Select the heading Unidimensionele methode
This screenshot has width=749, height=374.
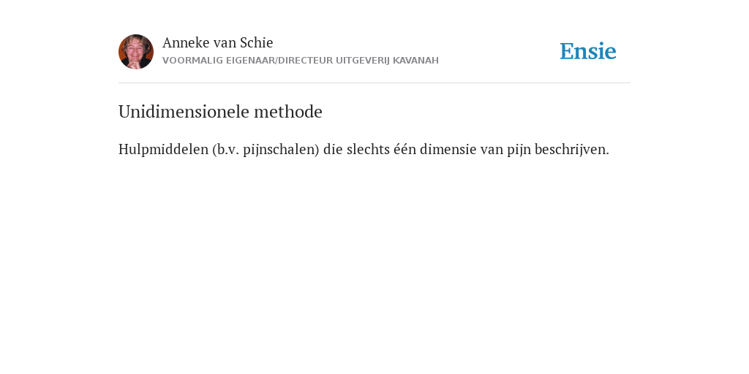coord(220,112)
